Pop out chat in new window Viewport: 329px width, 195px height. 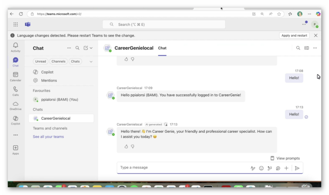[307, 48]
